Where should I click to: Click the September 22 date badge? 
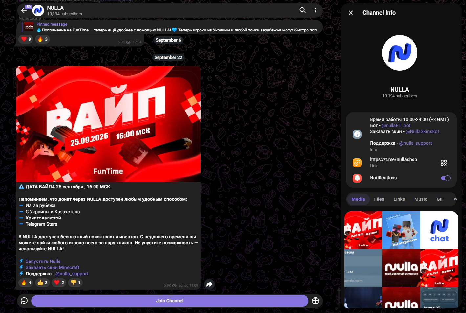tap(168, 57)
